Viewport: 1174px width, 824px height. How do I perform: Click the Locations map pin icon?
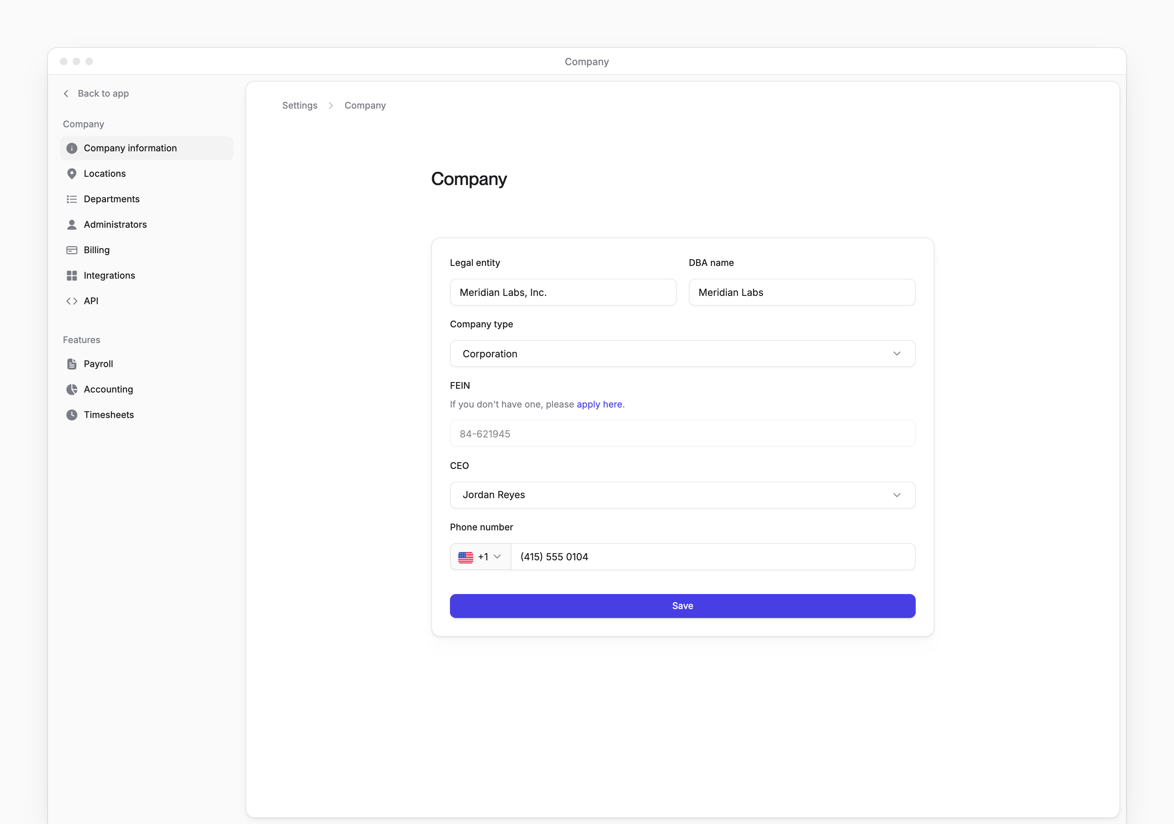pos(72,174)
